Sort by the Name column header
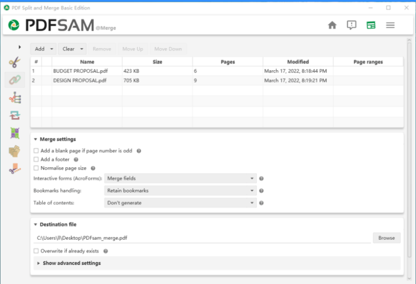This screenshot has width=416, height=284. tap(87, 62)
